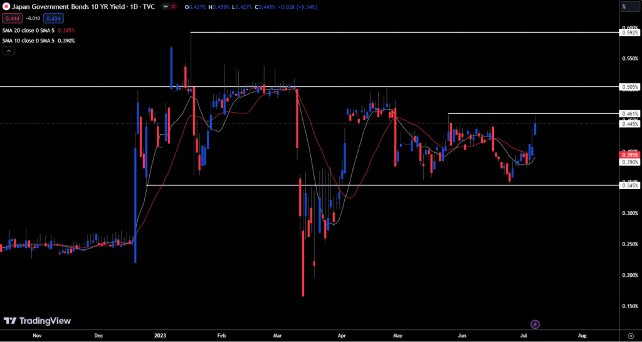Select the 0.592% horizontal line price label
Screen dimensions: 642x342
[629, 33]
